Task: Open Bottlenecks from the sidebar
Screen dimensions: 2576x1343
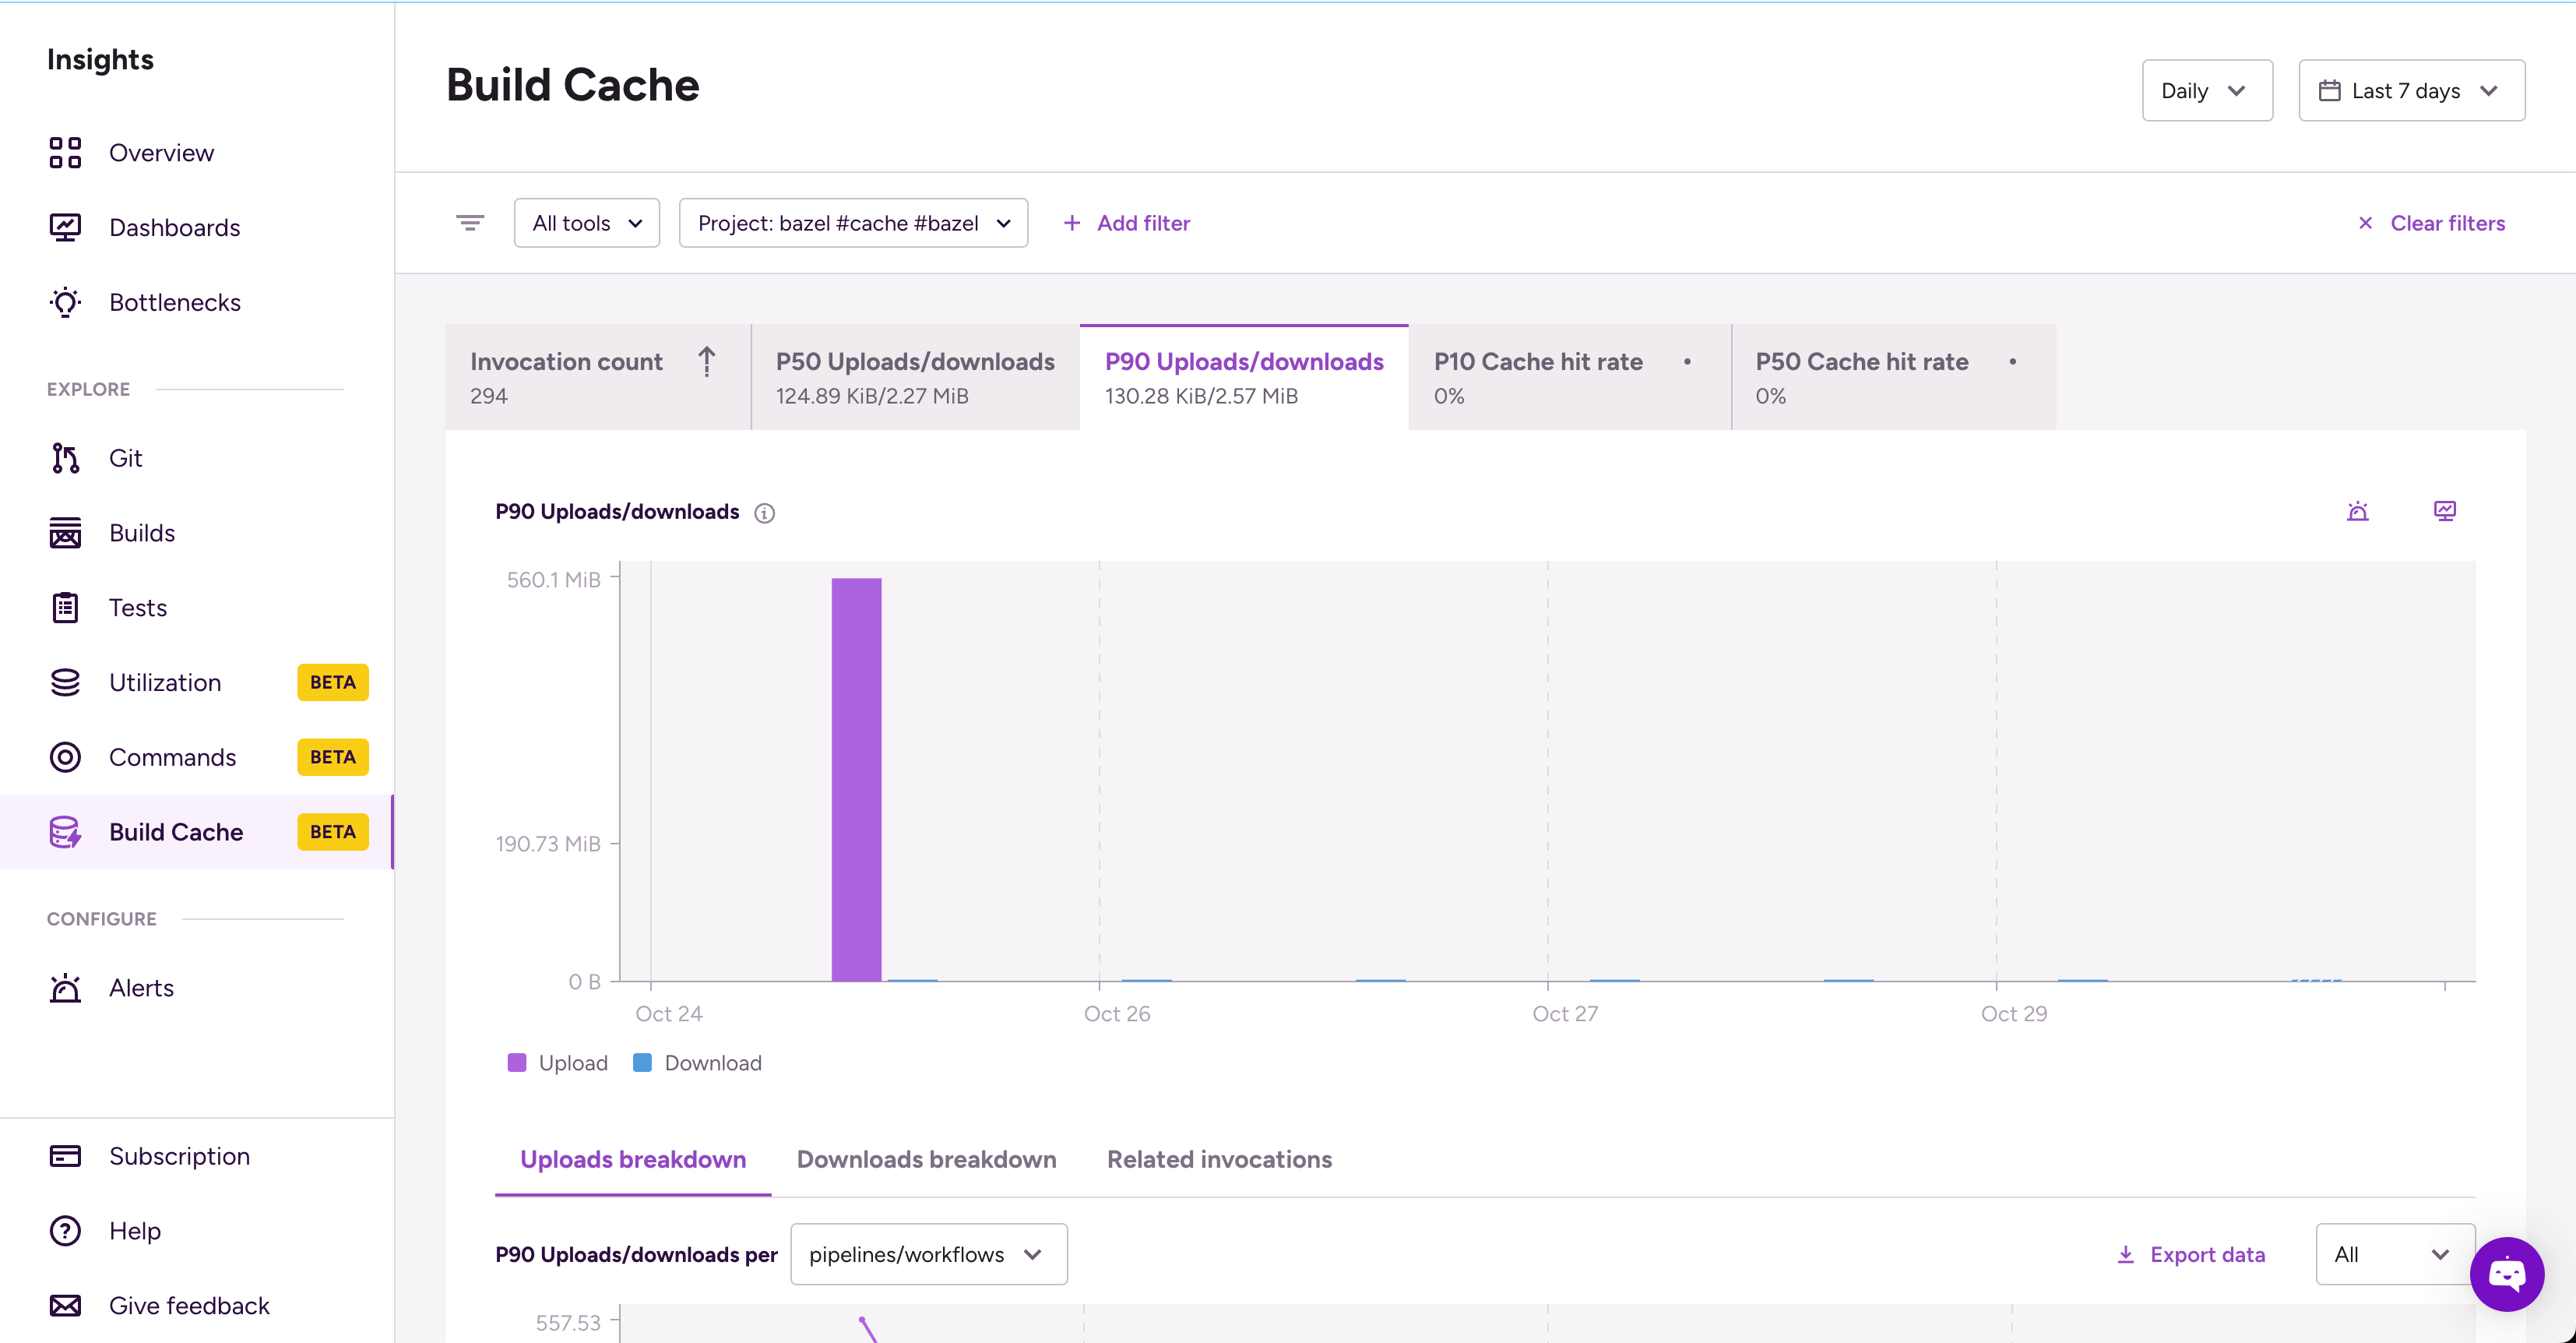Action: point(174,302)
